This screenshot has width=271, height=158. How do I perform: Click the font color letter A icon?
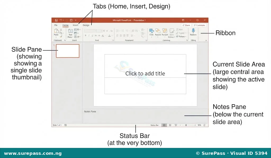(109, 36)
